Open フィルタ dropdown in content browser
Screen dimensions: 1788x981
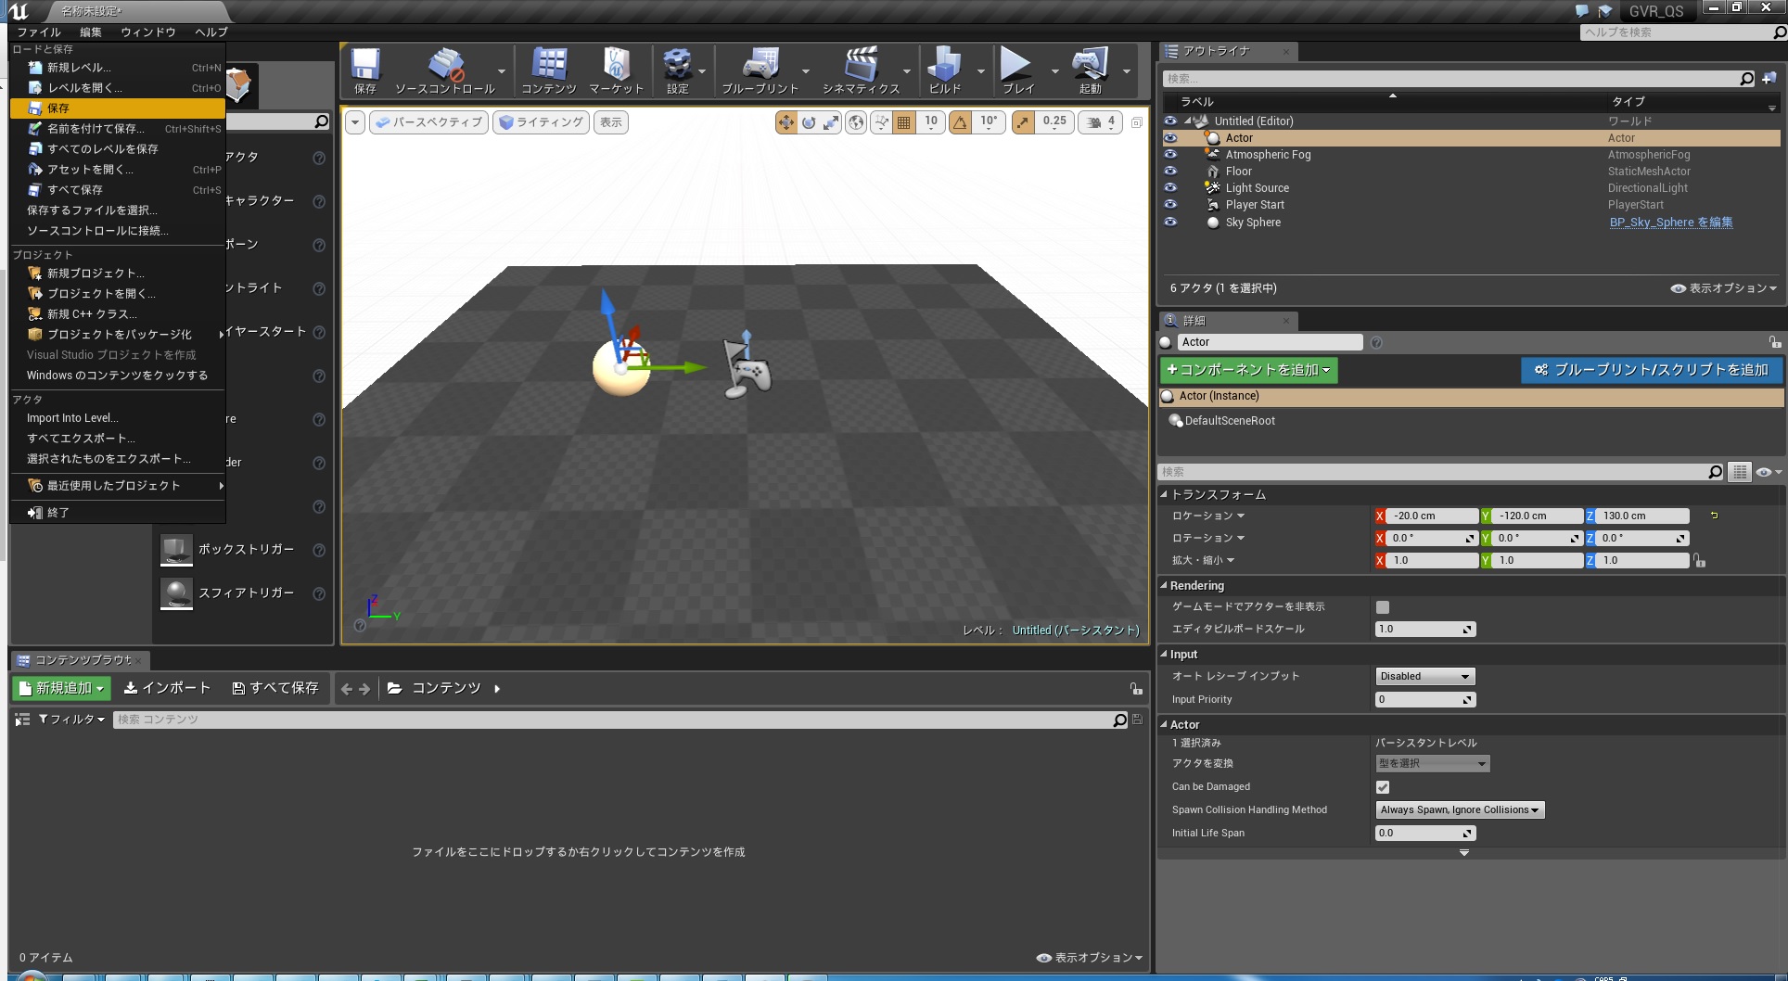coord(71,720)
